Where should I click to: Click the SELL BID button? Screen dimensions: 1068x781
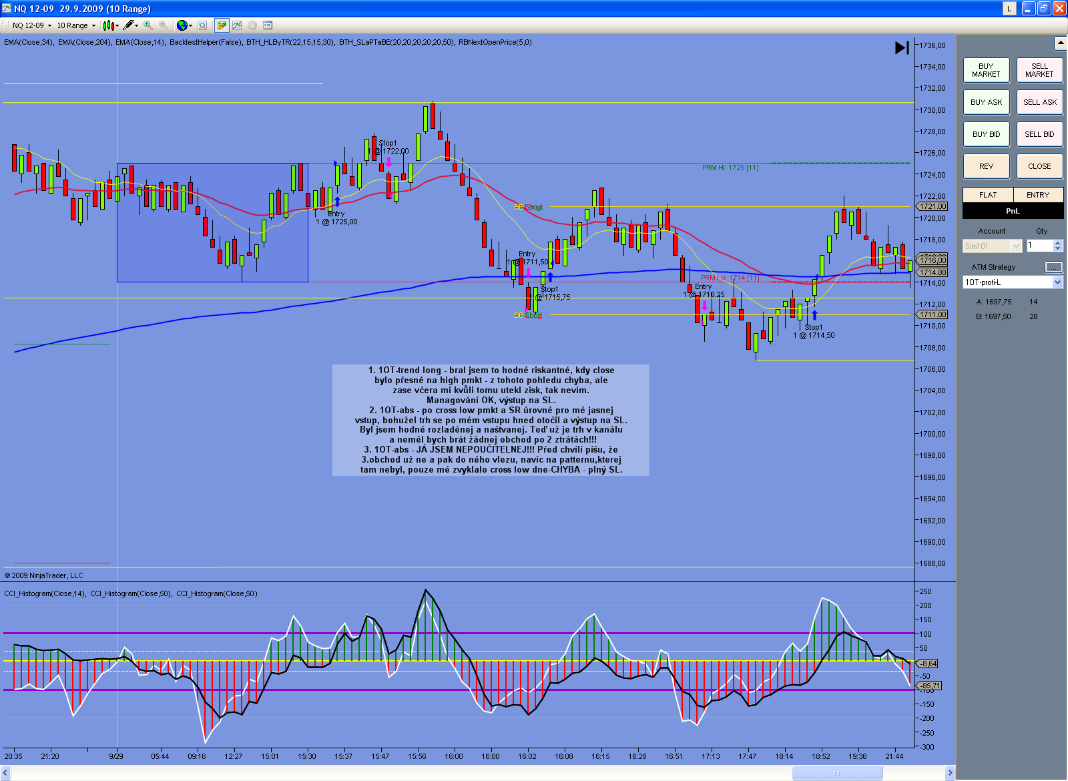point(1039,134)
